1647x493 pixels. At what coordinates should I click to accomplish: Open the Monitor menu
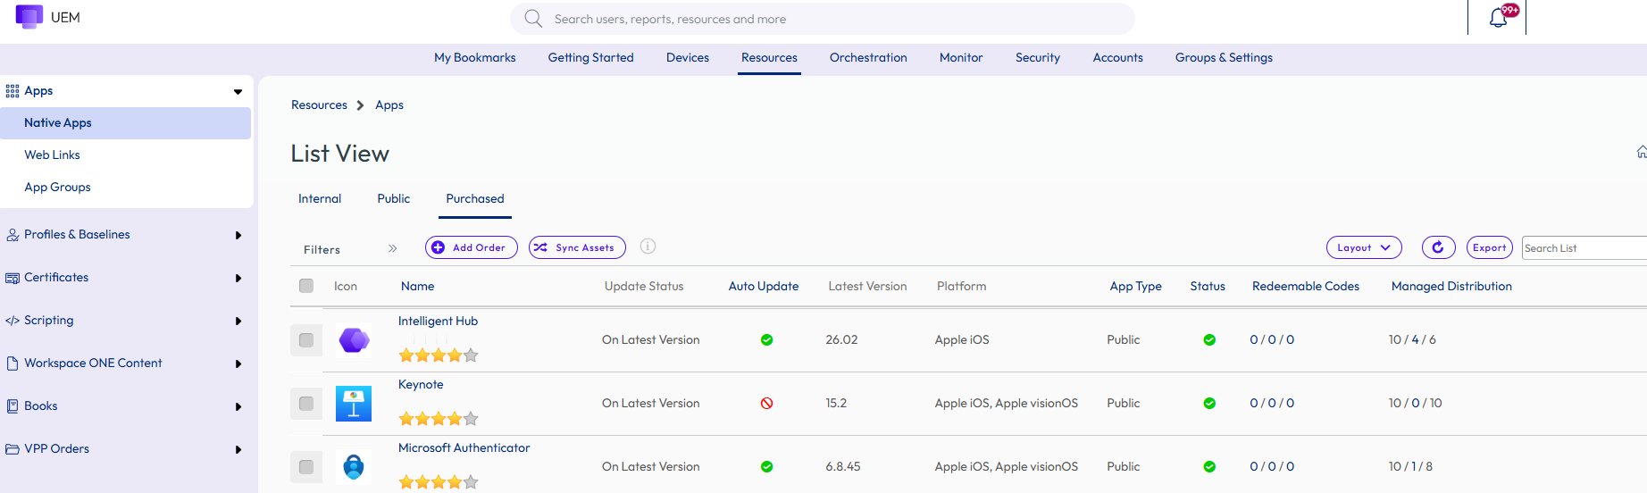[961, 57]
